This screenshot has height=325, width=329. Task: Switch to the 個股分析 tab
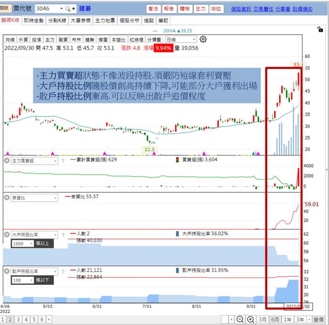(129, 21)
